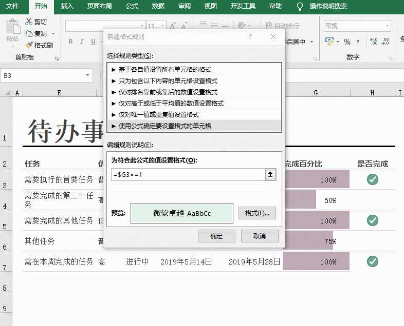Screen dimensions: 404x326
Task: Click green checkmark in row 7
Action: pyautogui.click(x=373, y=261)
